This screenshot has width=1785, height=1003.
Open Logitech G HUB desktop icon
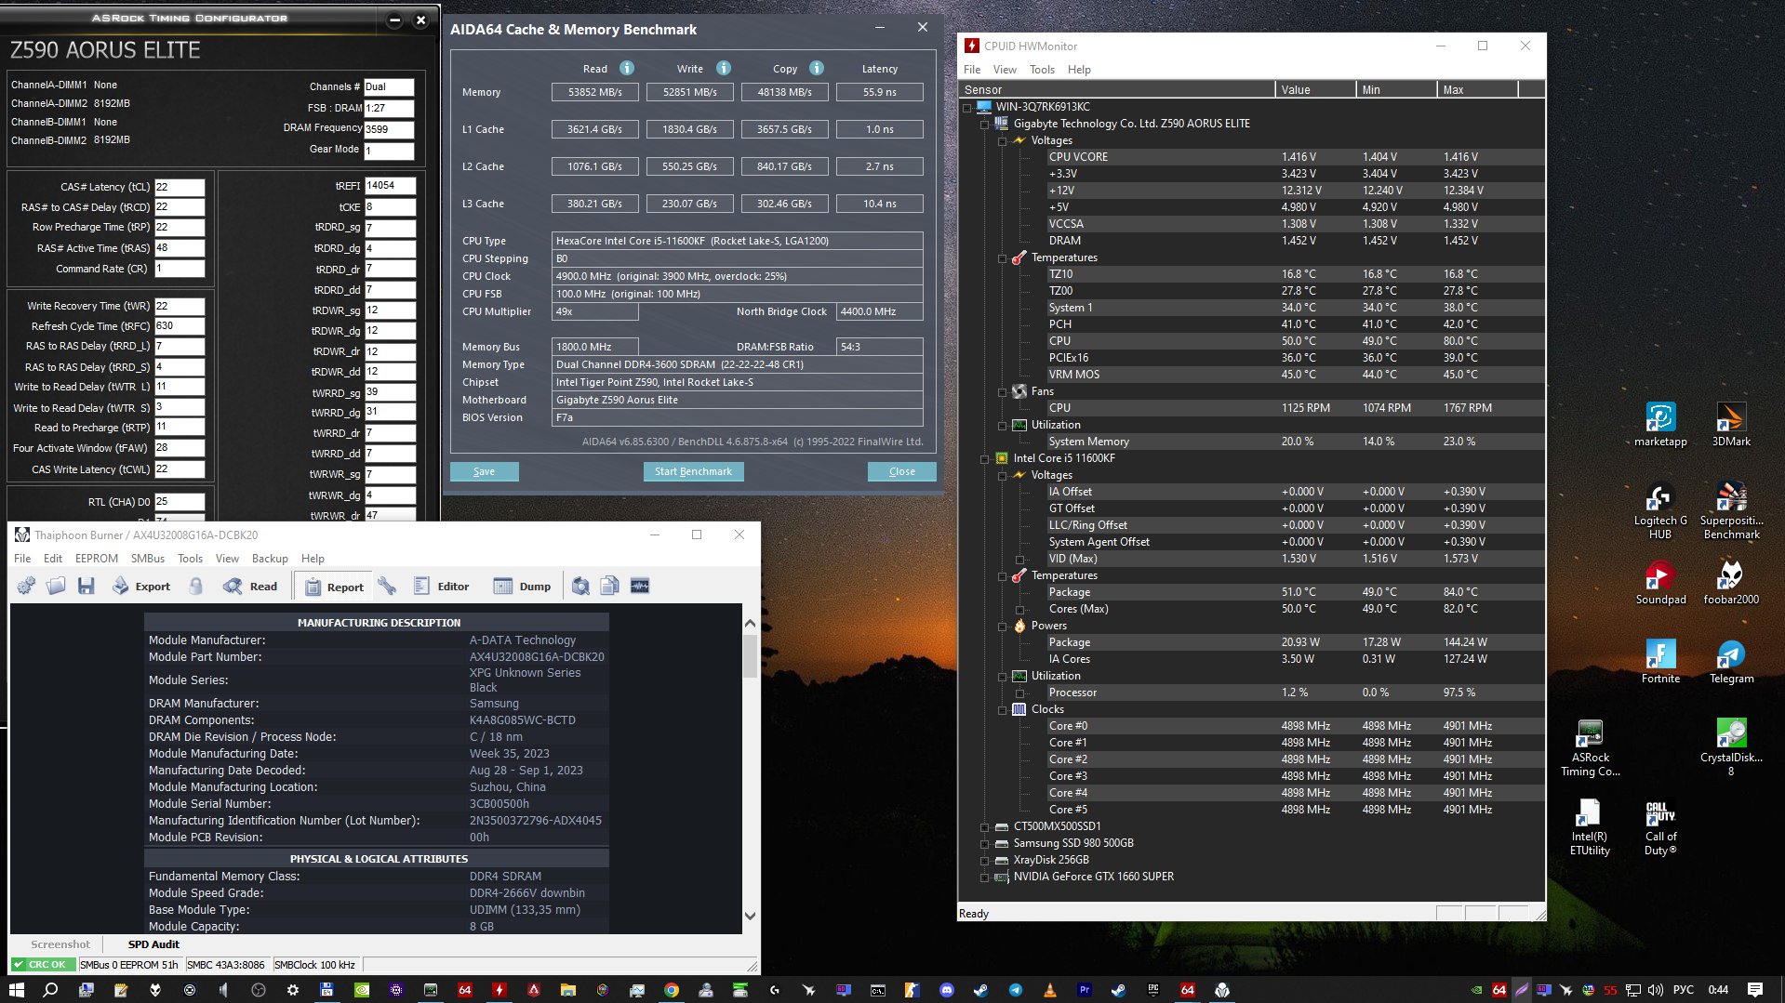(x=1660, y=510)
